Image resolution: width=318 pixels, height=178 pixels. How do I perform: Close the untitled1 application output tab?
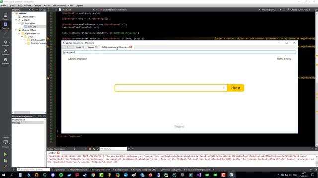(x=58, y=153)
